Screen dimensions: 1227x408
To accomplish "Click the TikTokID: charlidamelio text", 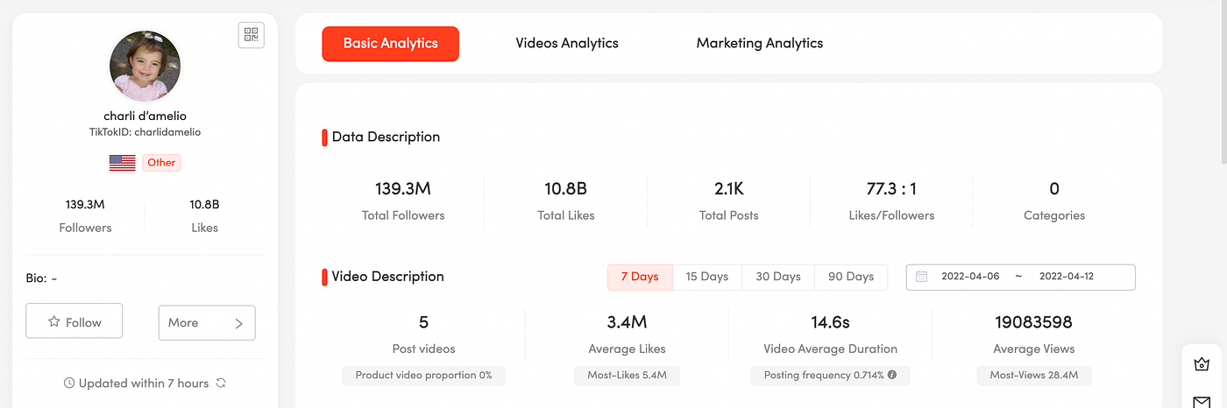I will point(145,132).
